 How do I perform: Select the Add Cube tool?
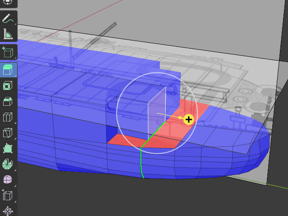tap(8, 52)
